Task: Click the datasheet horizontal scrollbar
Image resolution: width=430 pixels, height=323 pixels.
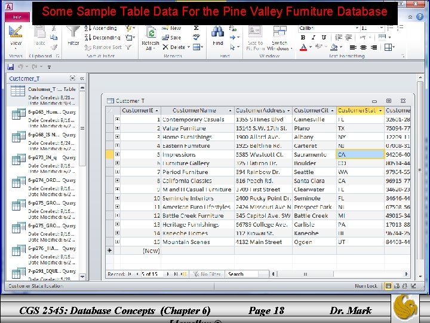Action: click(339, 274)
